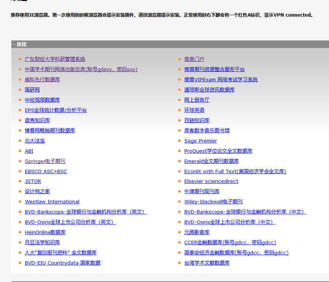329x282 pixels.
Task: Open 中经视频数据库 link
Action: (x=42, y=100)
